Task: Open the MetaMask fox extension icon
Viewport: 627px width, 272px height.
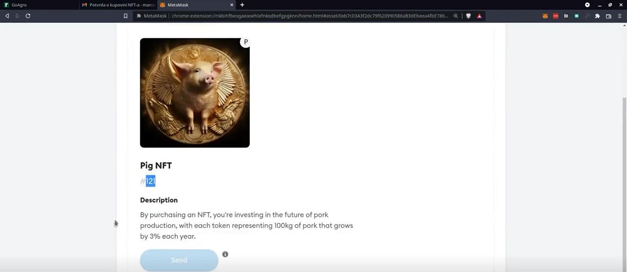Action: click(545, 16)
